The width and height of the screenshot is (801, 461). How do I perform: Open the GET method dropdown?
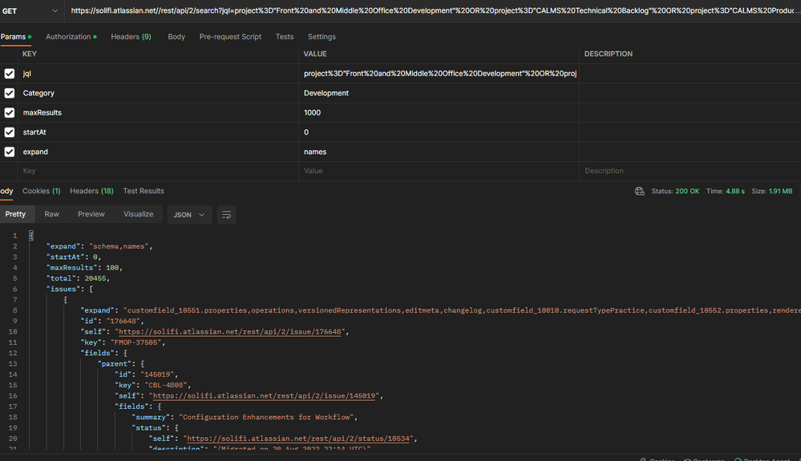click(32, 11)
